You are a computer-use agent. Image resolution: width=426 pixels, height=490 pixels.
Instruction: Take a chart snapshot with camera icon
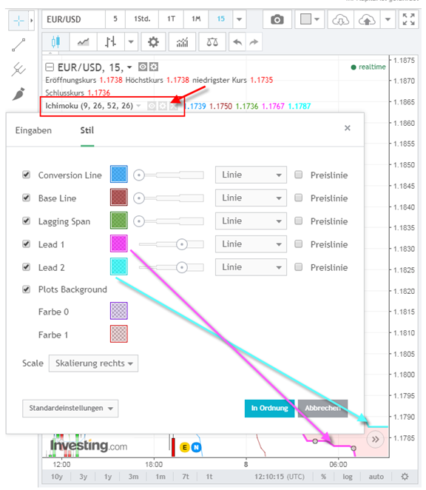point(277,19)
